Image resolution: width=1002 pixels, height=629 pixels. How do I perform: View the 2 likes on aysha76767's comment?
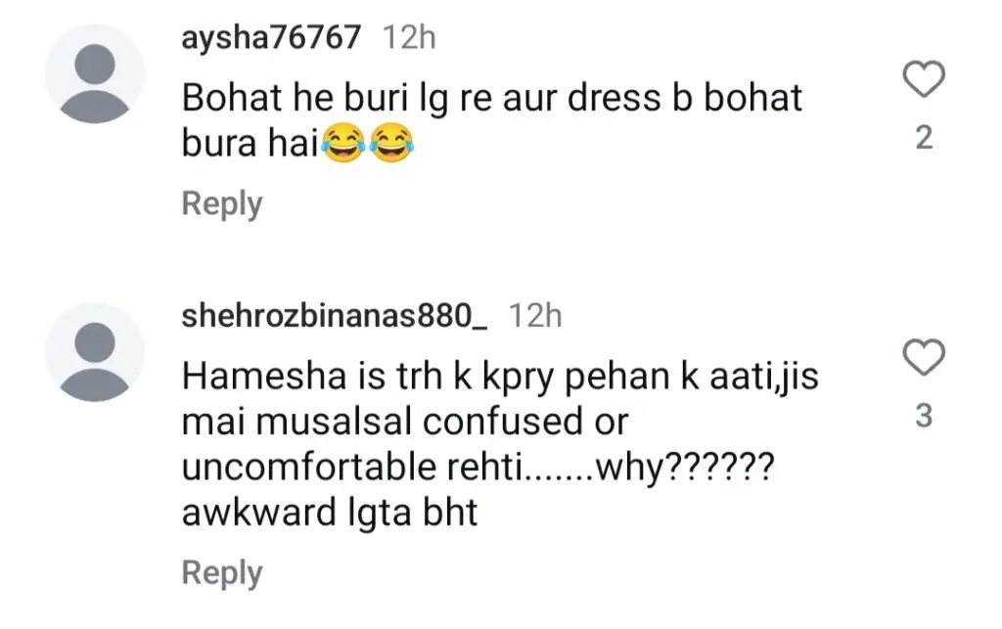tap(924, 139)
